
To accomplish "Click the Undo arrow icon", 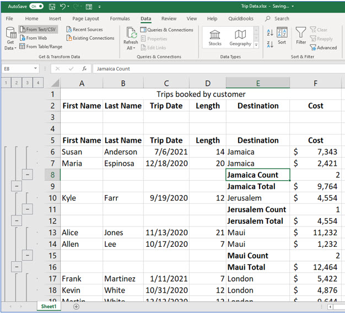I will (63, 7).
